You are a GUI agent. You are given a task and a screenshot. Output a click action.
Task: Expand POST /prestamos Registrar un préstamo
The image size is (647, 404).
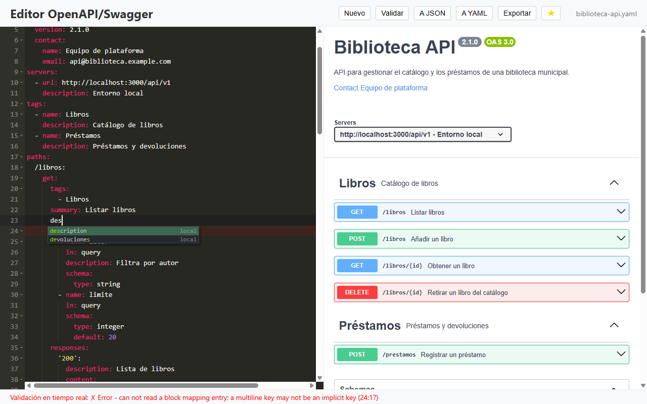coord(481,355)
